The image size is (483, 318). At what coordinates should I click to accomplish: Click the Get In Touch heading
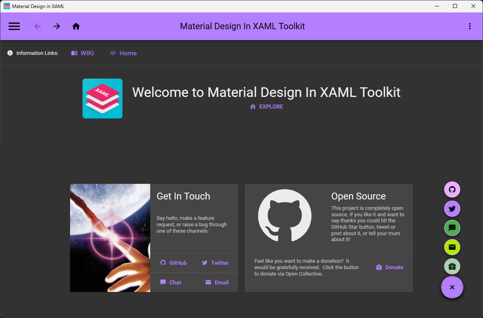coord(183,196)
